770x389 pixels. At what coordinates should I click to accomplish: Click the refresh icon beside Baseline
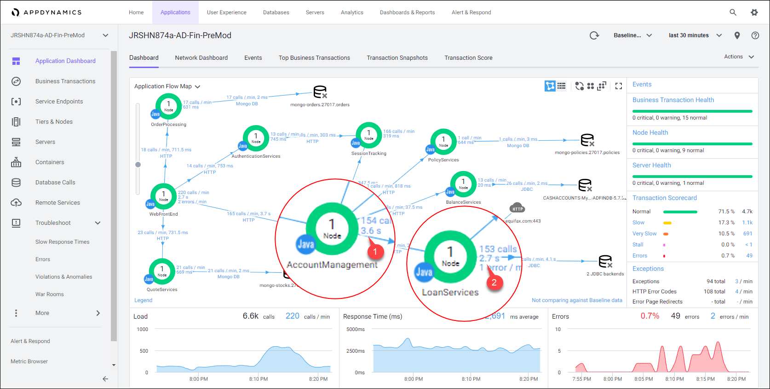click(x=594, y=35)
